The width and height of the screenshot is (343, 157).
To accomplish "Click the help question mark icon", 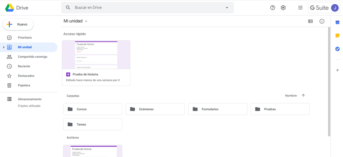I will pyautogui.click(x=273, y=8).
